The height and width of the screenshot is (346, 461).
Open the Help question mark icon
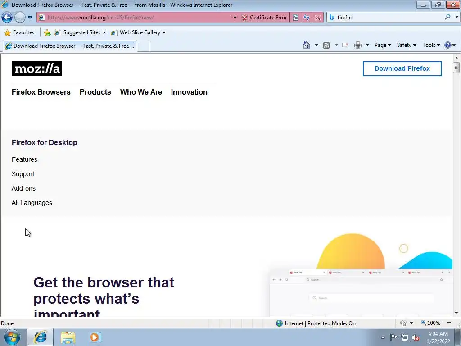click(x=448, y=45)
